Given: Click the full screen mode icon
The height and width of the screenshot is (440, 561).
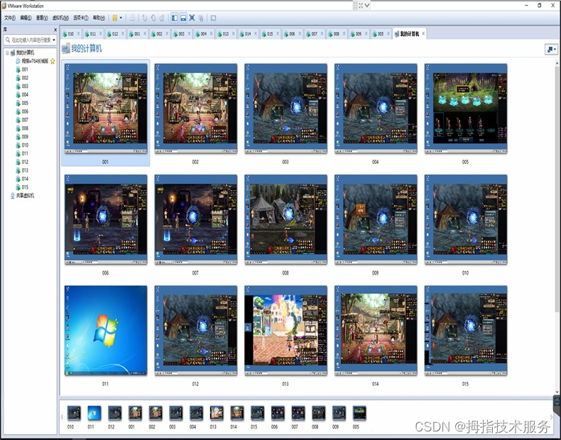Looking at the screenshot, I should (x=192, y=18).
